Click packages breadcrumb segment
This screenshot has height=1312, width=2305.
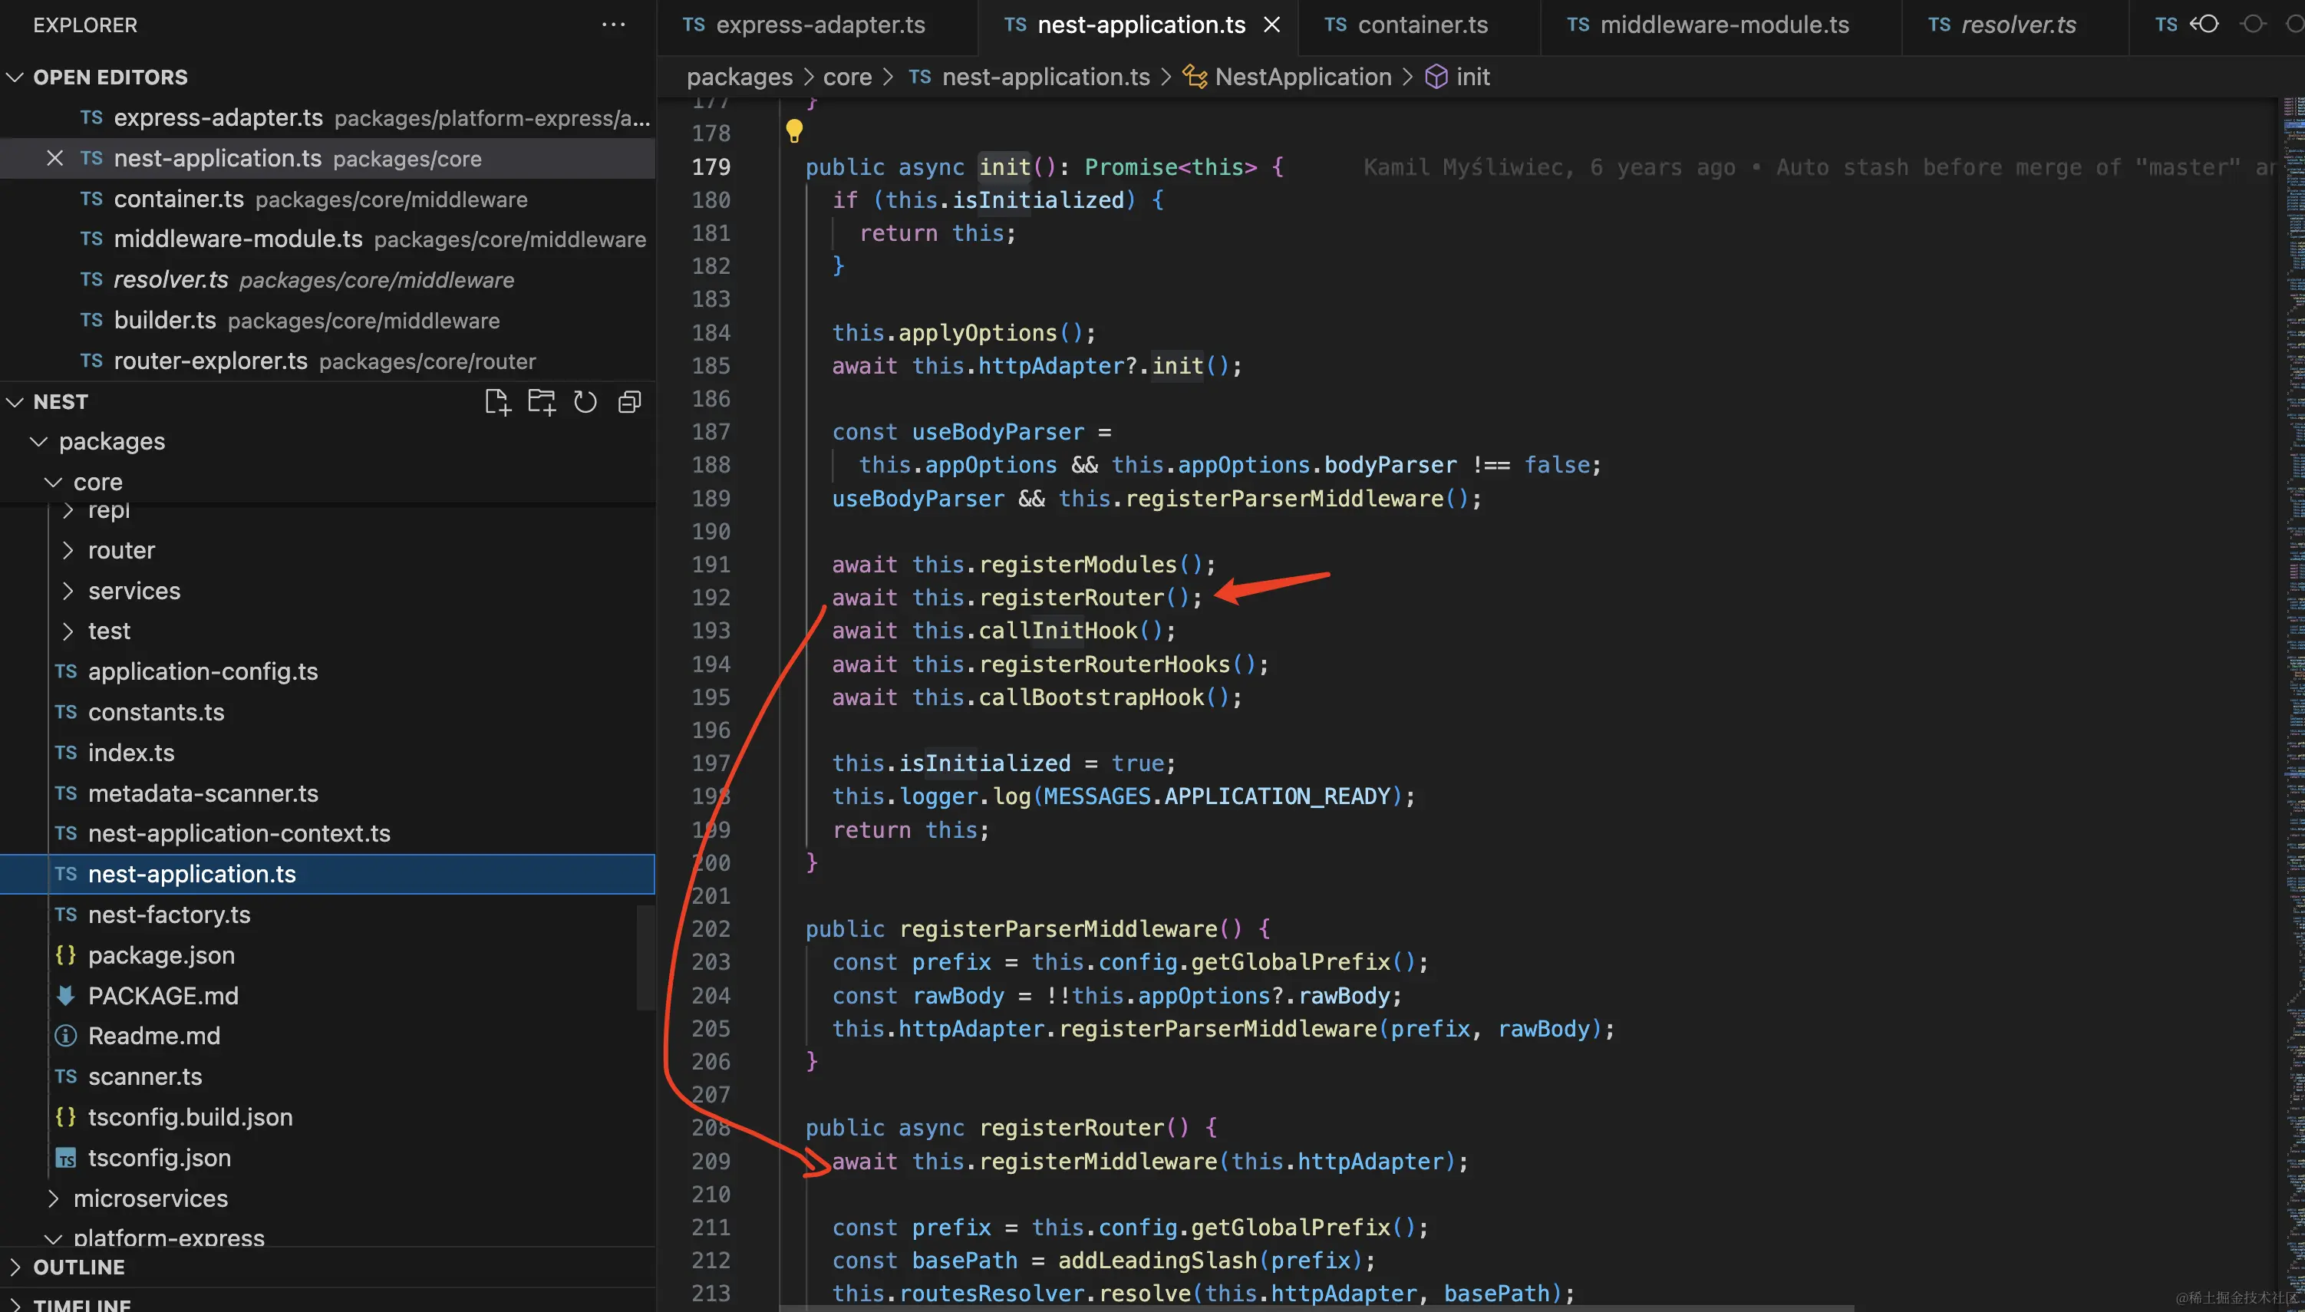pyautogui.click(x=740, y=77)
